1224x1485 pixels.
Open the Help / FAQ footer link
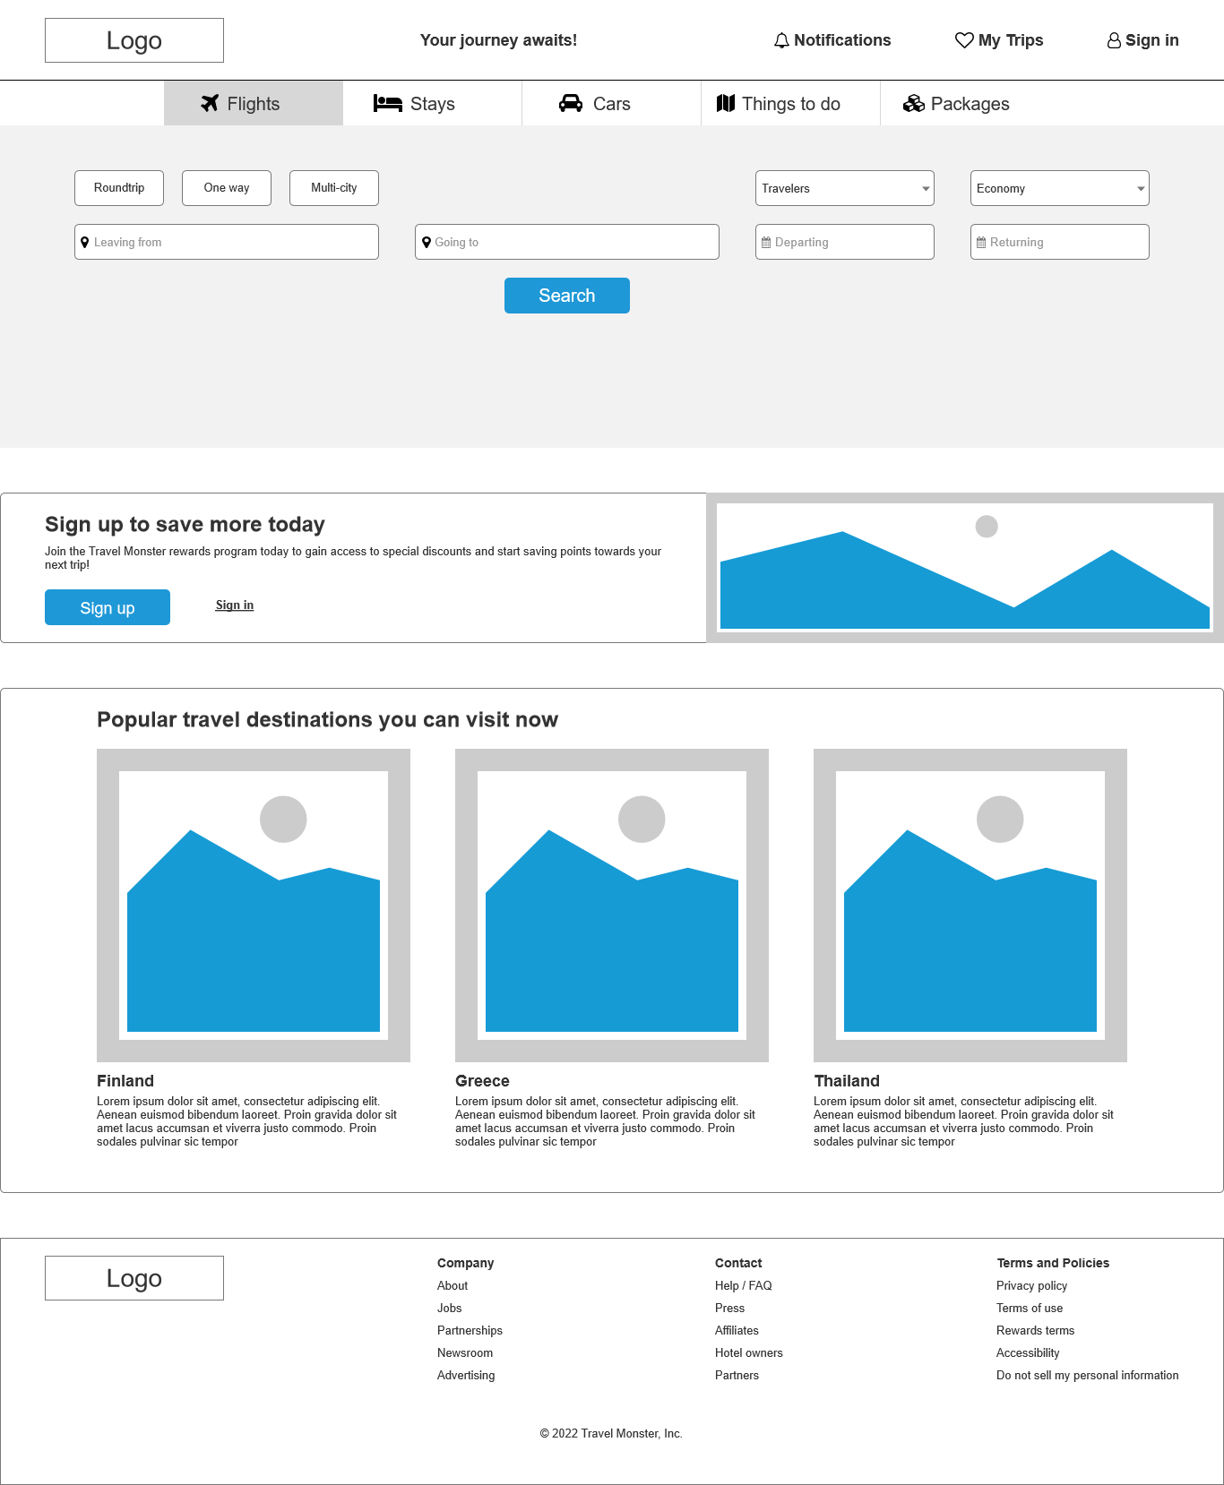(744, 1285)
